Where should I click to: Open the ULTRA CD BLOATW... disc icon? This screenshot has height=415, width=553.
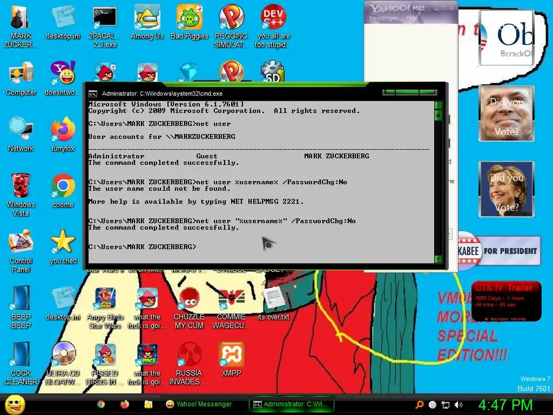(x=63, y=364)
